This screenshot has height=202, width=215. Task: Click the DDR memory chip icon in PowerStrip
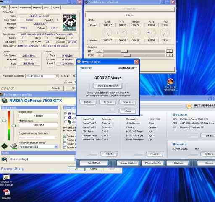(x=13, y=146)
